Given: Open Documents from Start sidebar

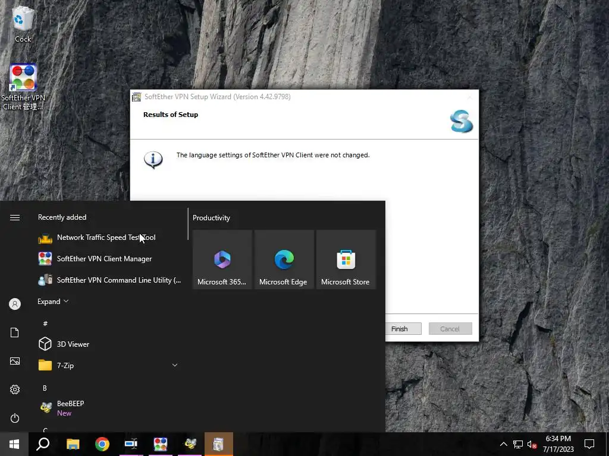Looking at the screenshot, I should point(15,332).
